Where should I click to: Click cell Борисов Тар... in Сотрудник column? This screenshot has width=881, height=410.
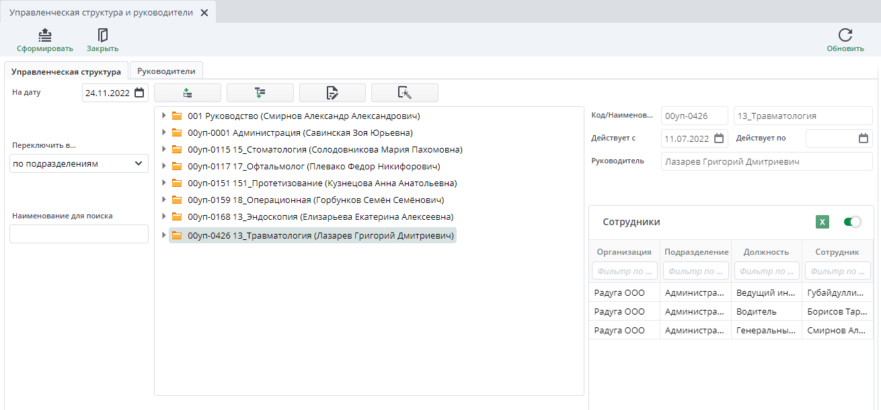(838, 311)
